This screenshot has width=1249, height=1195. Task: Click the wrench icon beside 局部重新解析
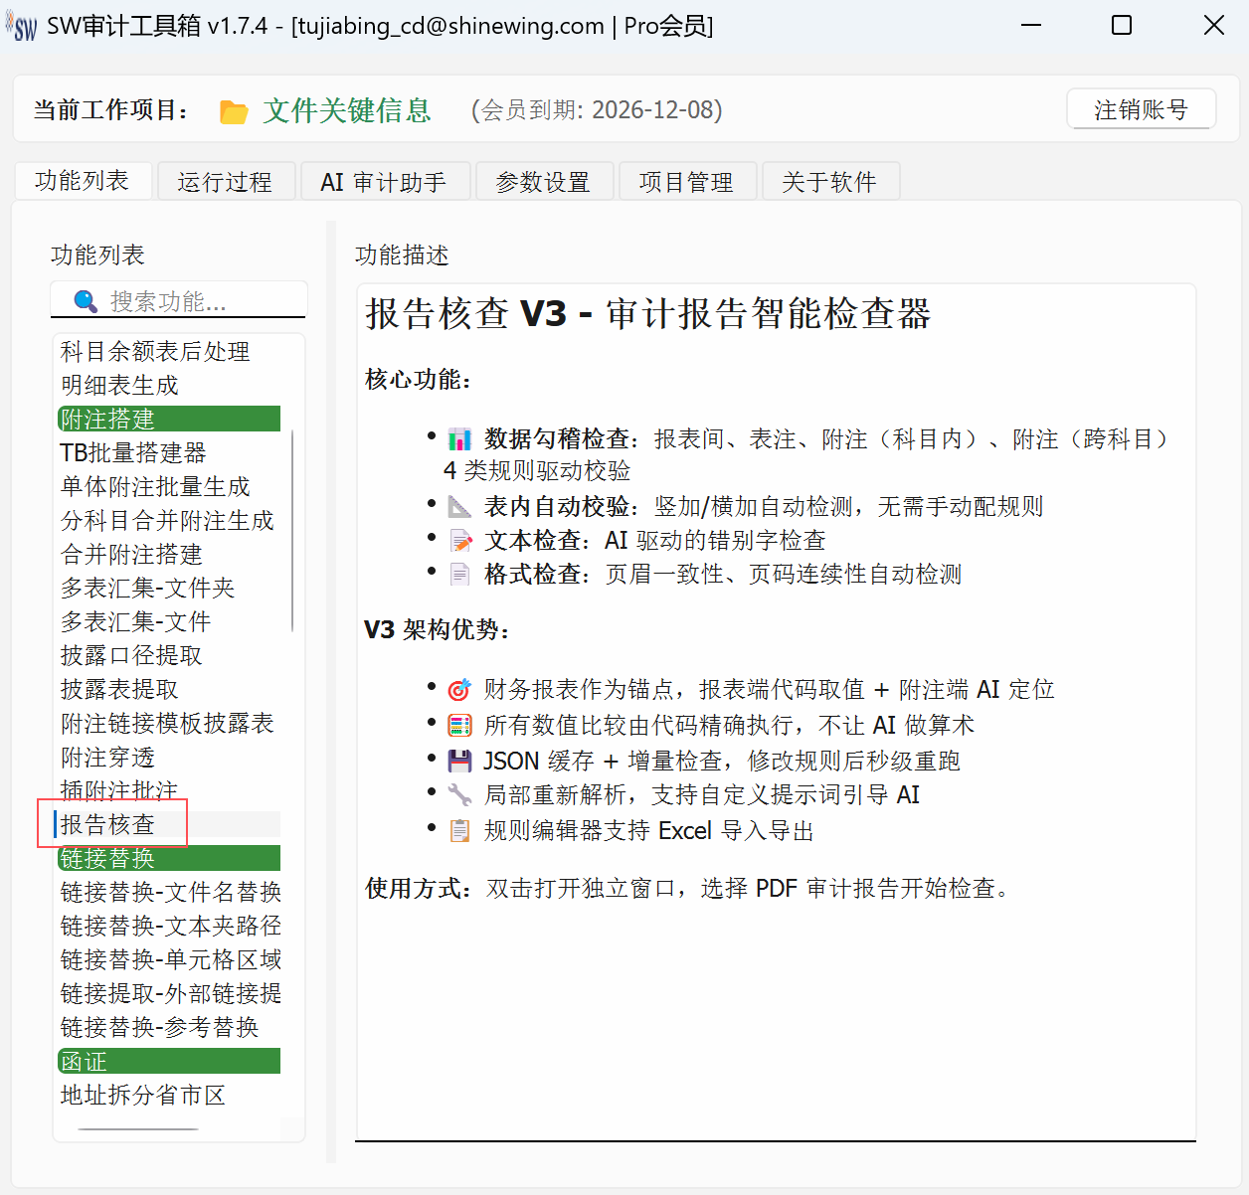click(458, 793)
